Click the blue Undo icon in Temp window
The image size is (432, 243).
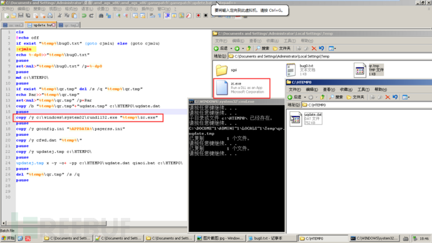click(x=321, y=48)
